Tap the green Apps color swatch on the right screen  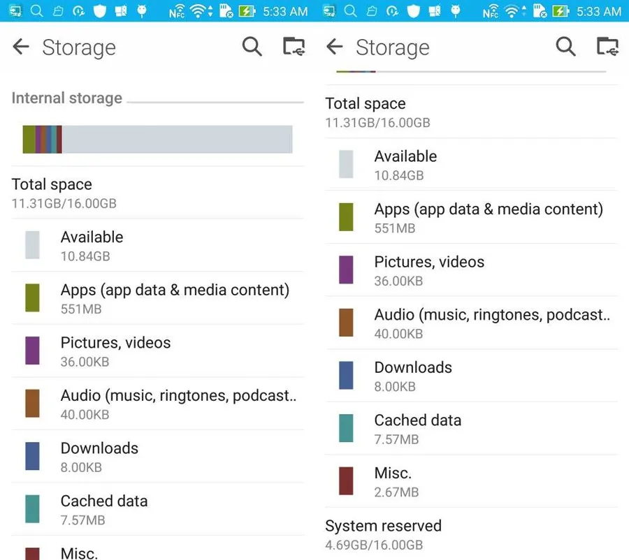(346, 217)
